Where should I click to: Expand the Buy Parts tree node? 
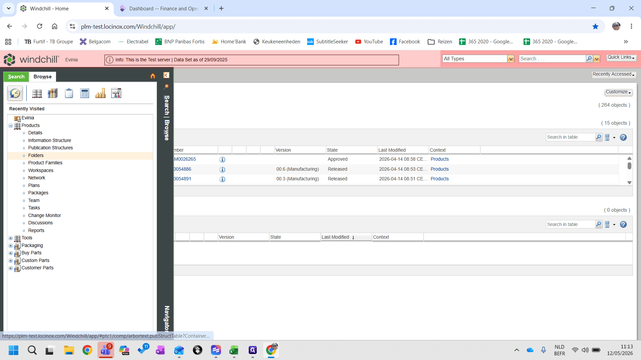tap(10, 253)
